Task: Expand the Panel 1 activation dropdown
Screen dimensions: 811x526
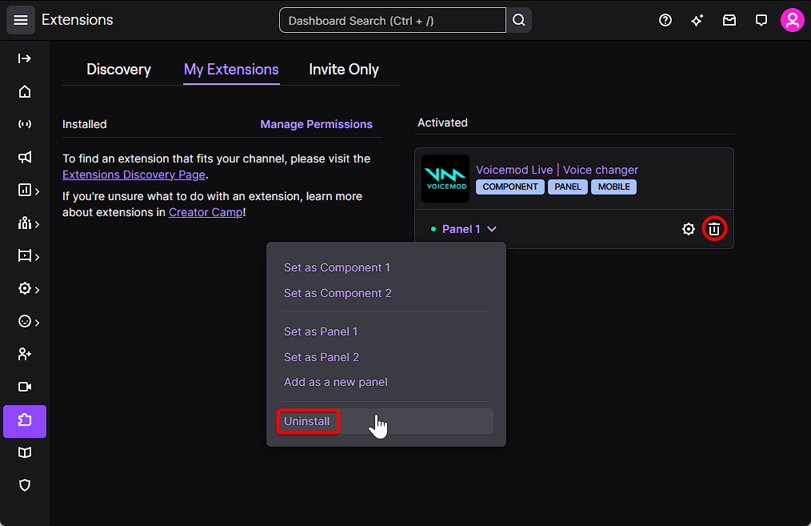Action: tap(469, 229)
